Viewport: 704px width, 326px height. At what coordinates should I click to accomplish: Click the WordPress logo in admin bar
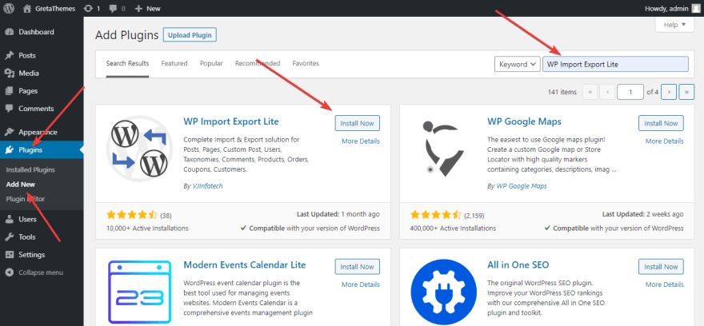click(10, 8)
